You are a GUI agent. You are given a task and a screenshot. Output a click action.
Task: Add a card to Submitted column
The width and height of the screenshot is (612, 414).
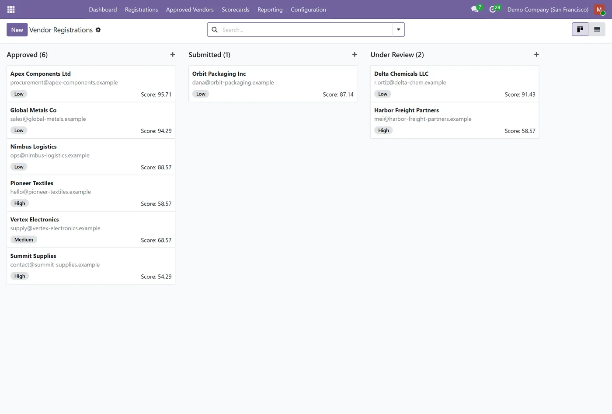point(355,55)
